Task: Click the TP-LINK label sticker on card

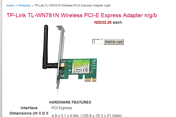Action: click(81, 66)
